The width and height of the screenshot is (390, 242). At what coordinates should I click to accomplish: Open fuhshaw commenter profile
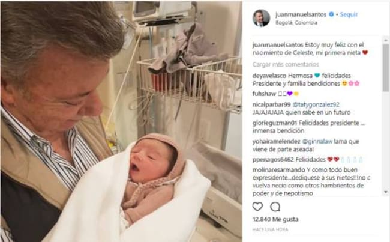pos(264,94)
